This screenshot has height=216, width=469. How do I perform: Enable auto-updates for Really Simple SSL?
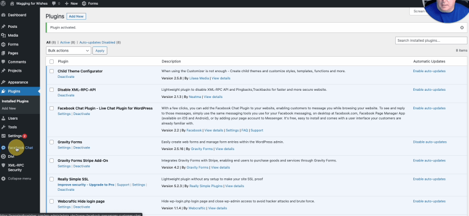pos(429,179)
